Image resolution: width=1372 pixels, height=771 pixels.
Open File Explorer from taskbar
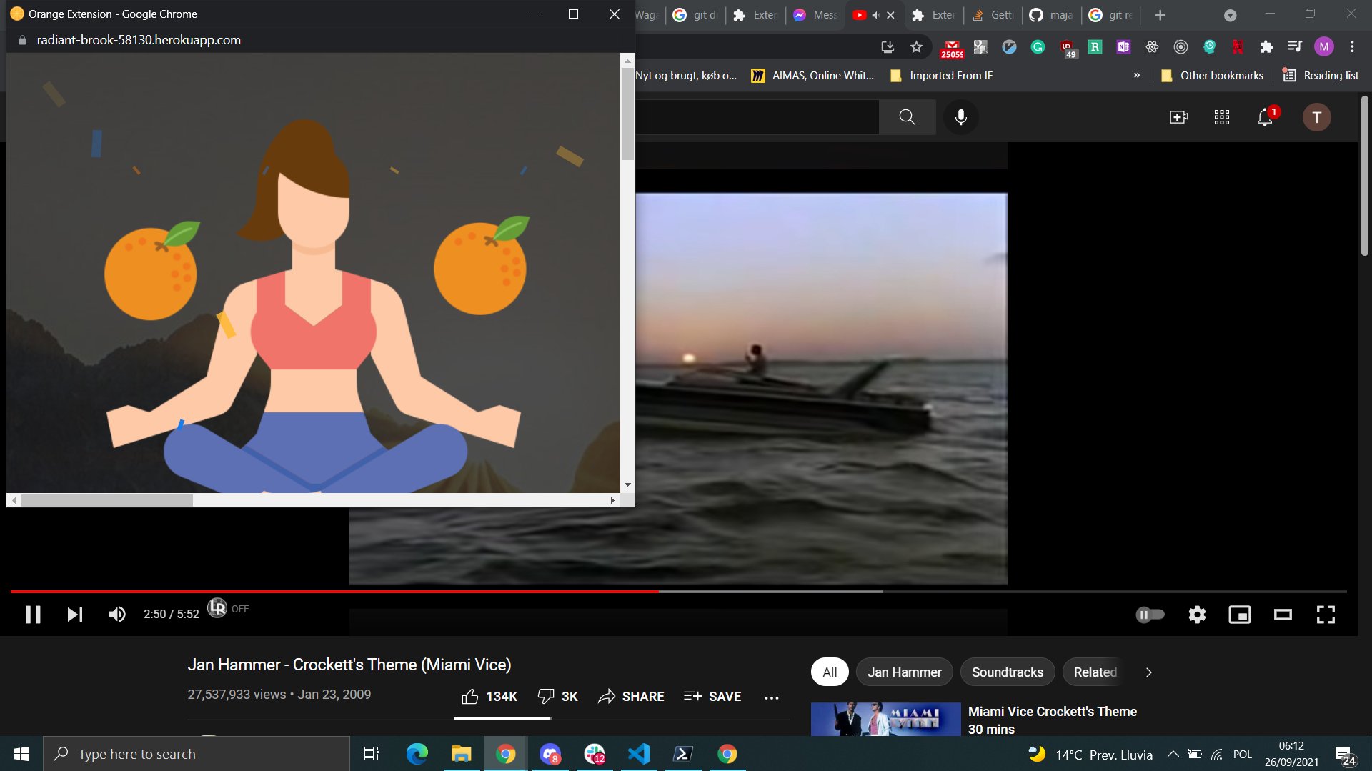point(462,754)
